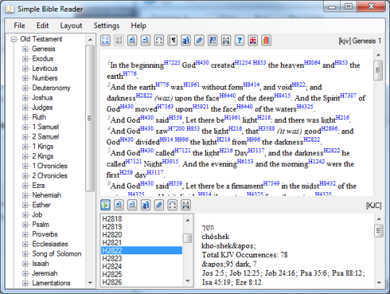Zoom out on the dictionary pane
Viewport: 390px width, 294px height.
[132, 205]
